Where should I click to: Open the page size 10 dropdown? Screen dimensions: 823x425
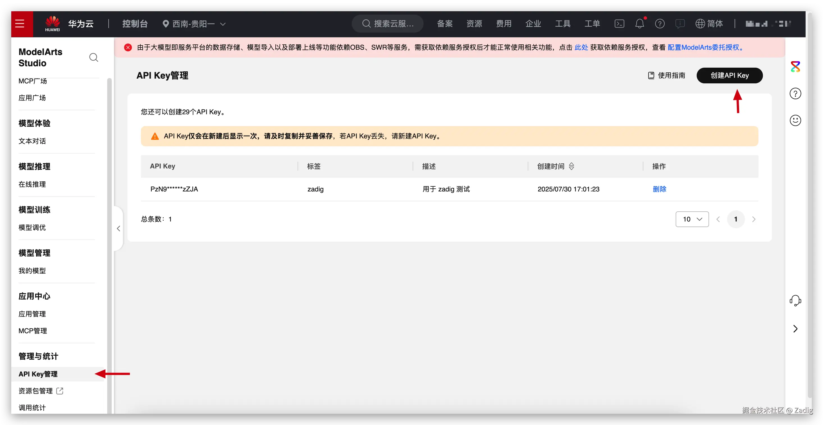(x=692, y=219)
